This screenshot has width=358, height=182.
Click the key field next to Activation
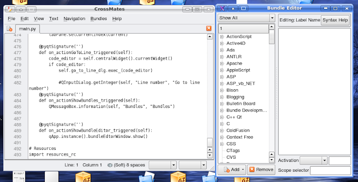340,161
